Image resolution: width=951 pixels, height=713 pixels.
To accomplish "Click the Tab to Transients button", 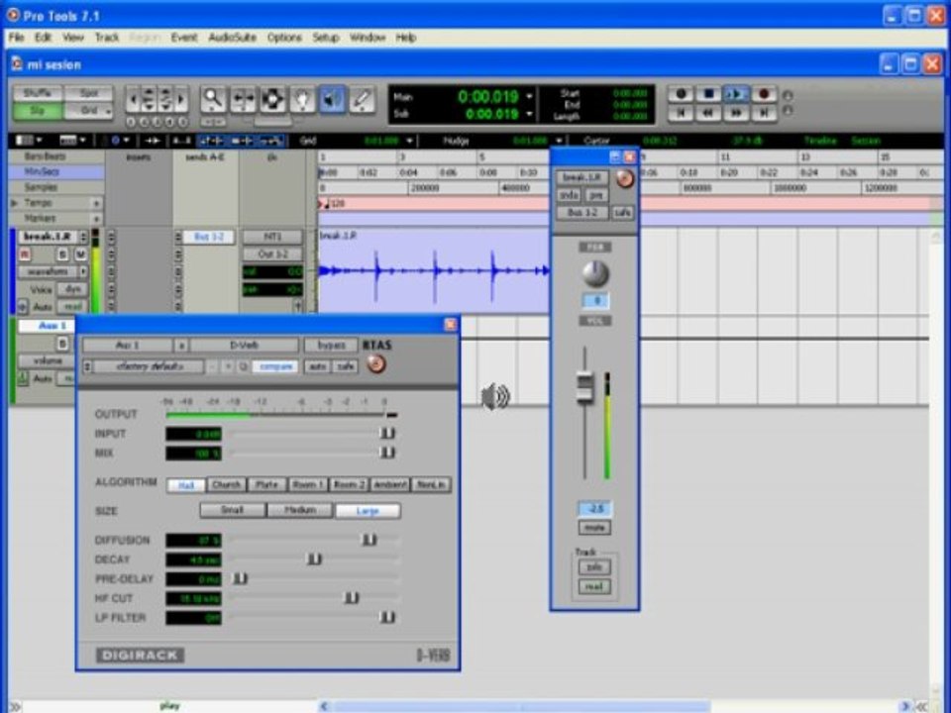I will click(152, 141).
